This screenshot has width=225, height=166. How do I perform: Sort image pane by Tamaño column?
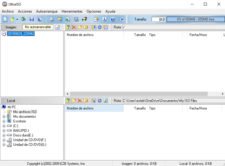pos(135,35)
